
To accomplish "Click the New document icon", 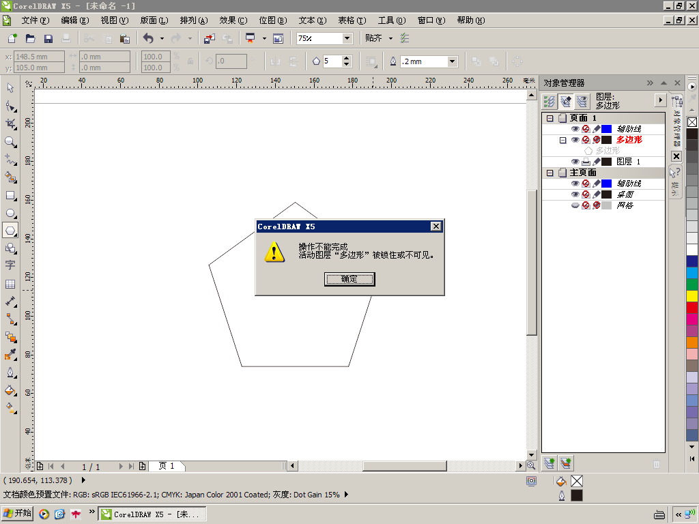I will pos(12,38).
